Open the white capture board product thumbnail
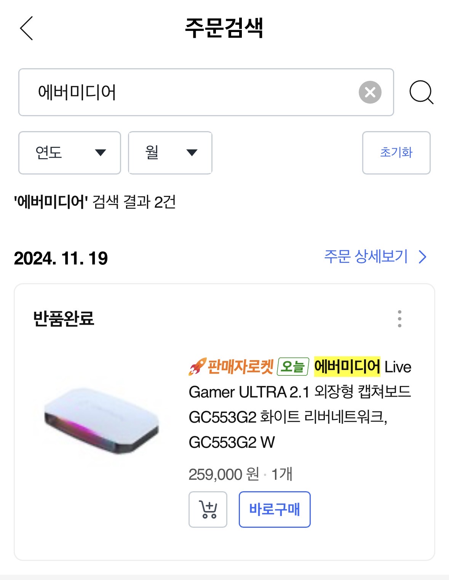 (x=101, y=420)
